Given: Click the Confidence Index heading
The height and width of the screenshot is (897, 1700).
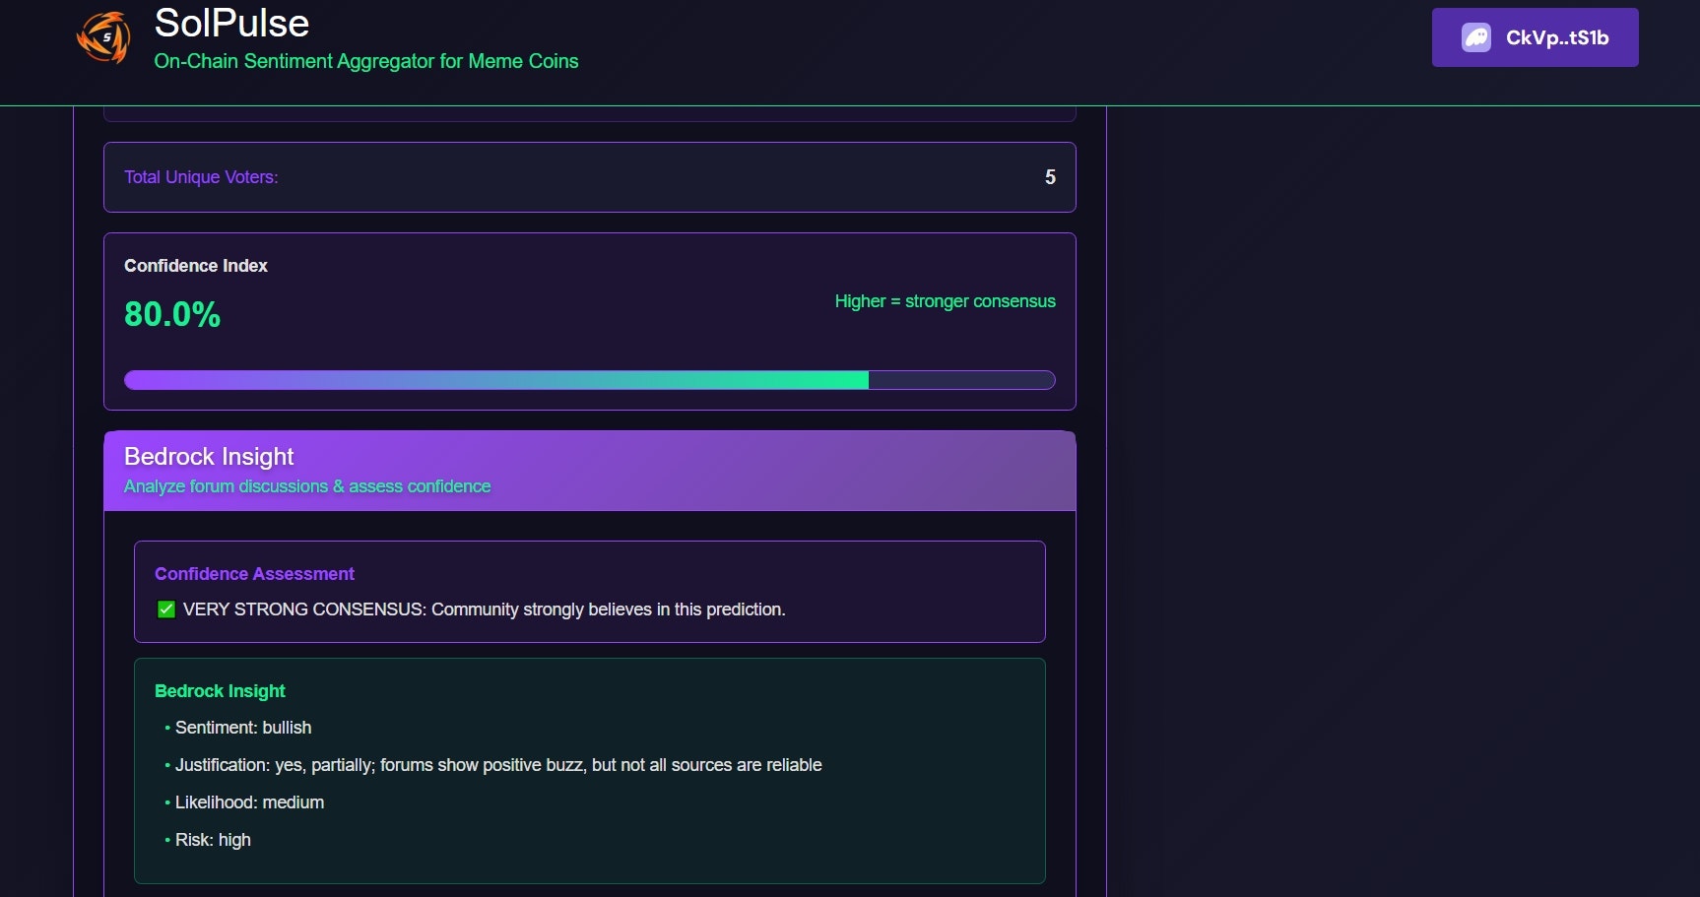Looking at the screenshot, I should (x=196, y=266).
